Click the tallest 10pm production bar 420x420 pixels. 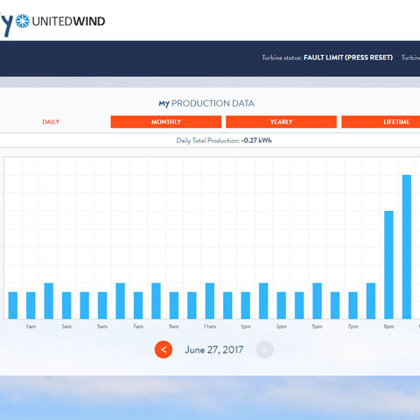point(407,247)
